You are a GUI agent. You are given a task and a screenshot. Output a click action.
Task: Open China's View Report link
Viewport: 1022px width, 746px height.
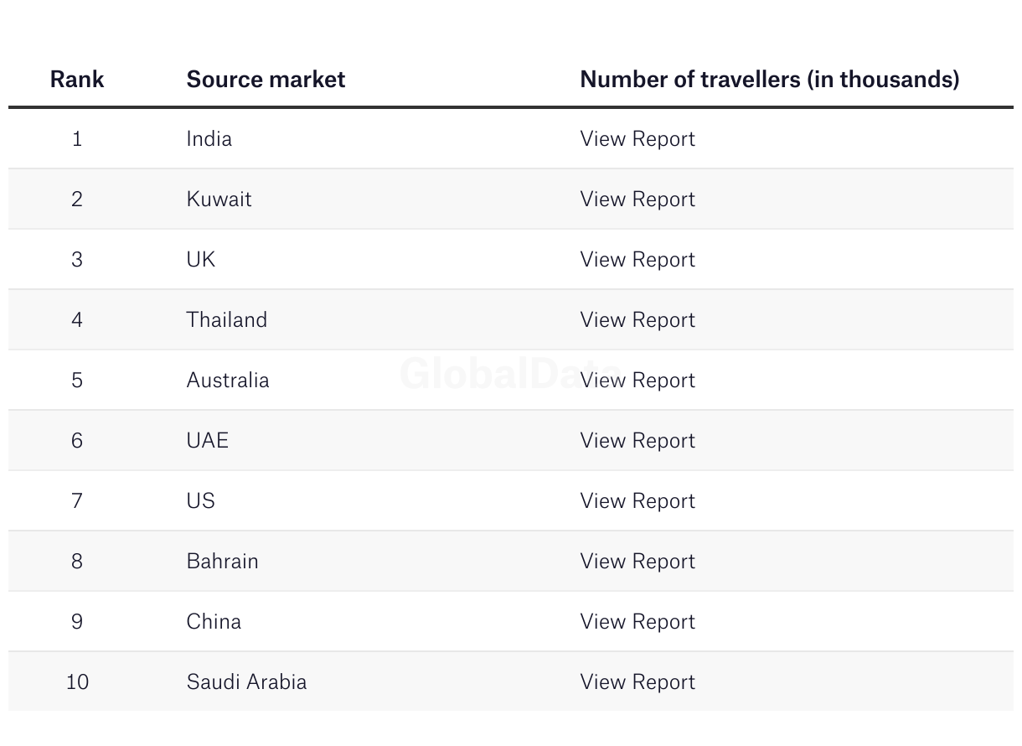[x=637, y=622]
